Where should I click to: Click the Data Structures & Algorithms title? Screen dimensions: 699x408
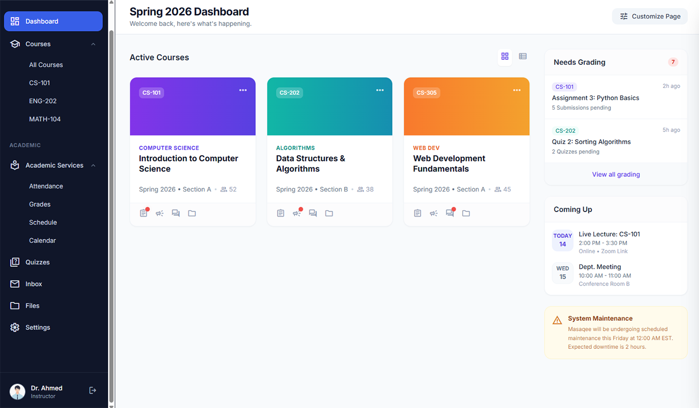[x=311, y=163]
